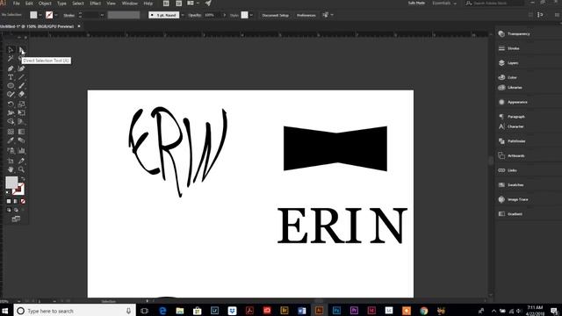Viewport: 562px width, 316px height.
Task: Select the Paintbrush tool
Action: coord(21,86)
